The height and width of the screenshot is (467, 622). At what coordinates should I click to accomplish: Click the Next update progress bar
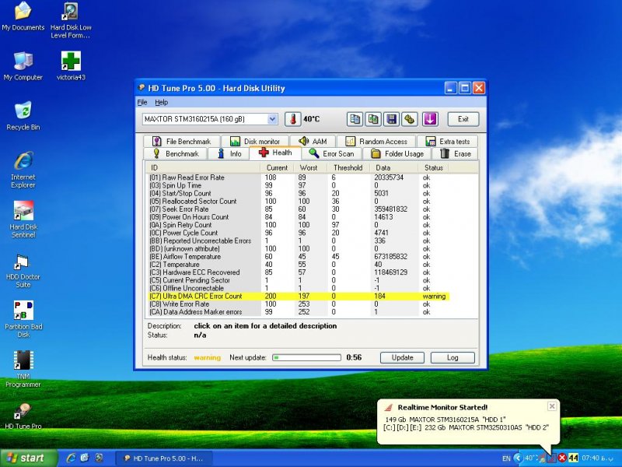(306, 357)
